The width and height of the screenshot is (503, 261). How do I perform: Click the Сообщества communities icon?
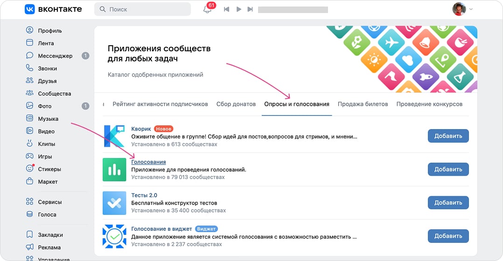pyautogui.click(x=29, y=93)
